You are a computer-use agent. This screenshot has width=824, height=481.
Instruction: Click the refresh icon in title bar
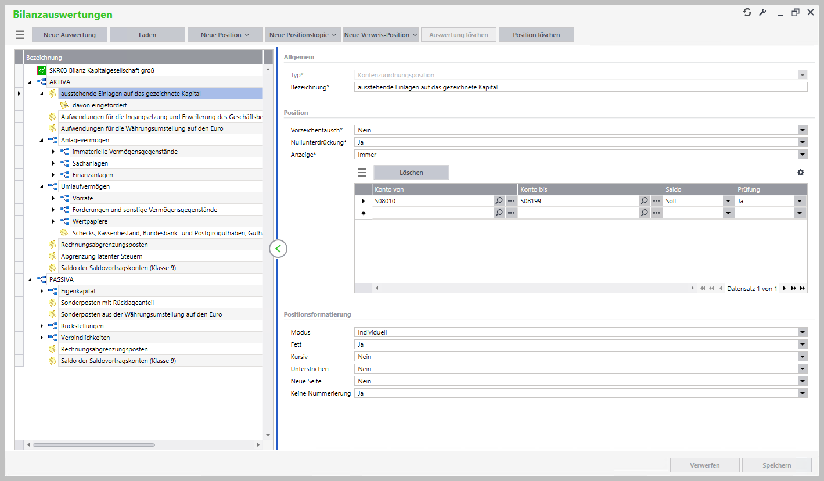point(747,12)
